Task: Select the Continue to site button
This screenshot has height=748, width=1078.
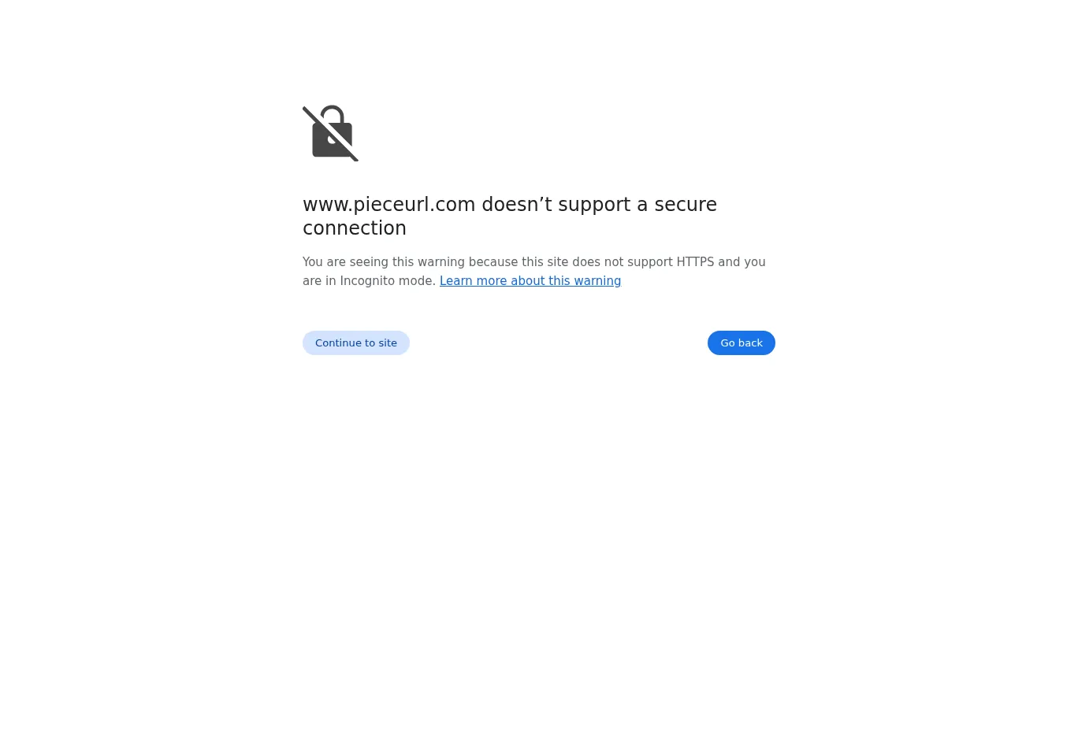Action: [356, 343]
